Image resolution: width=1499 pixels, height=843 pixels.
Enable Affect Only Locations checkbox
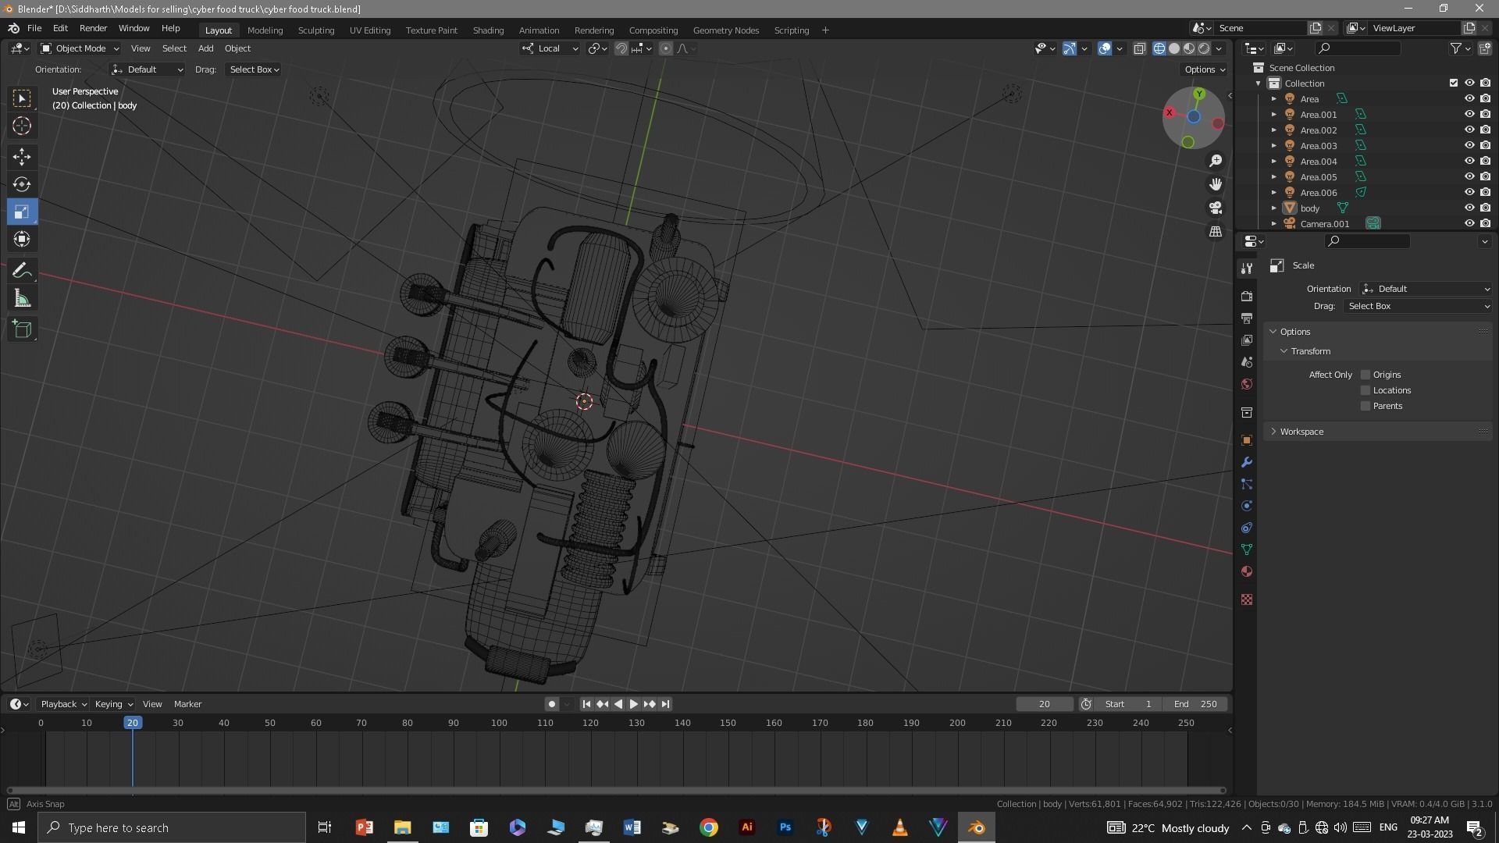(x=1365, y=390)
